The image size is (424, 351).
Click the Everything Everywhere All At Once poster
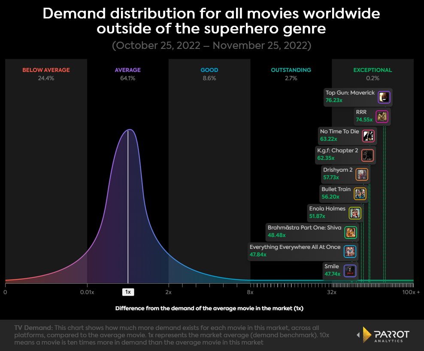pos(351,251)
